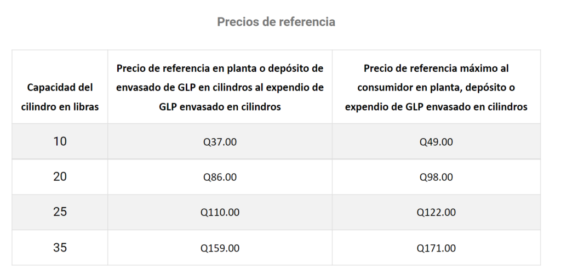561x280 pixels.
Task: Click the plant reference price column header
Action: click(x=220, y=88)
